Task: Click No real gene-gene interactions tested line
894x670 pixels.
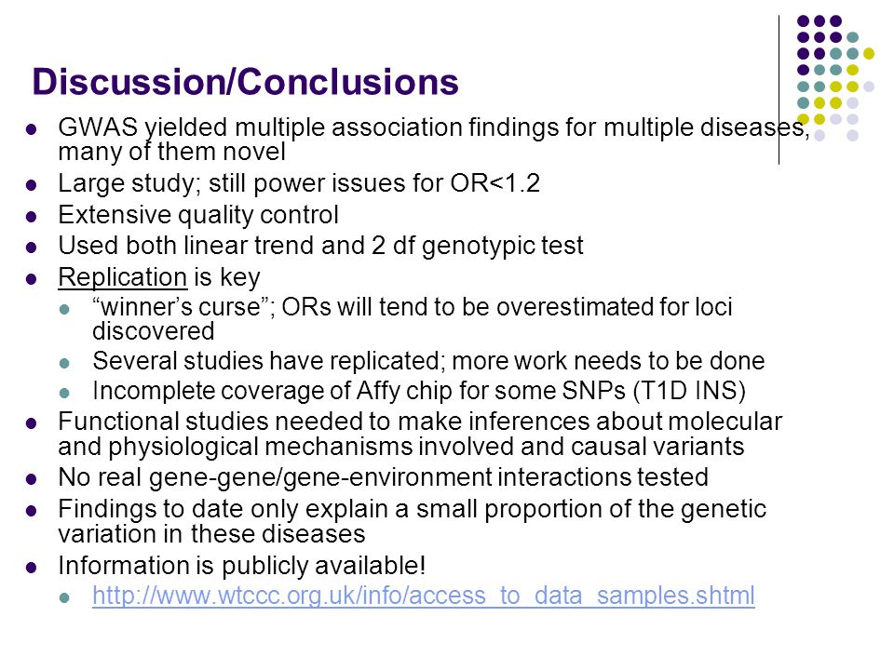Action: click(383, 476)
